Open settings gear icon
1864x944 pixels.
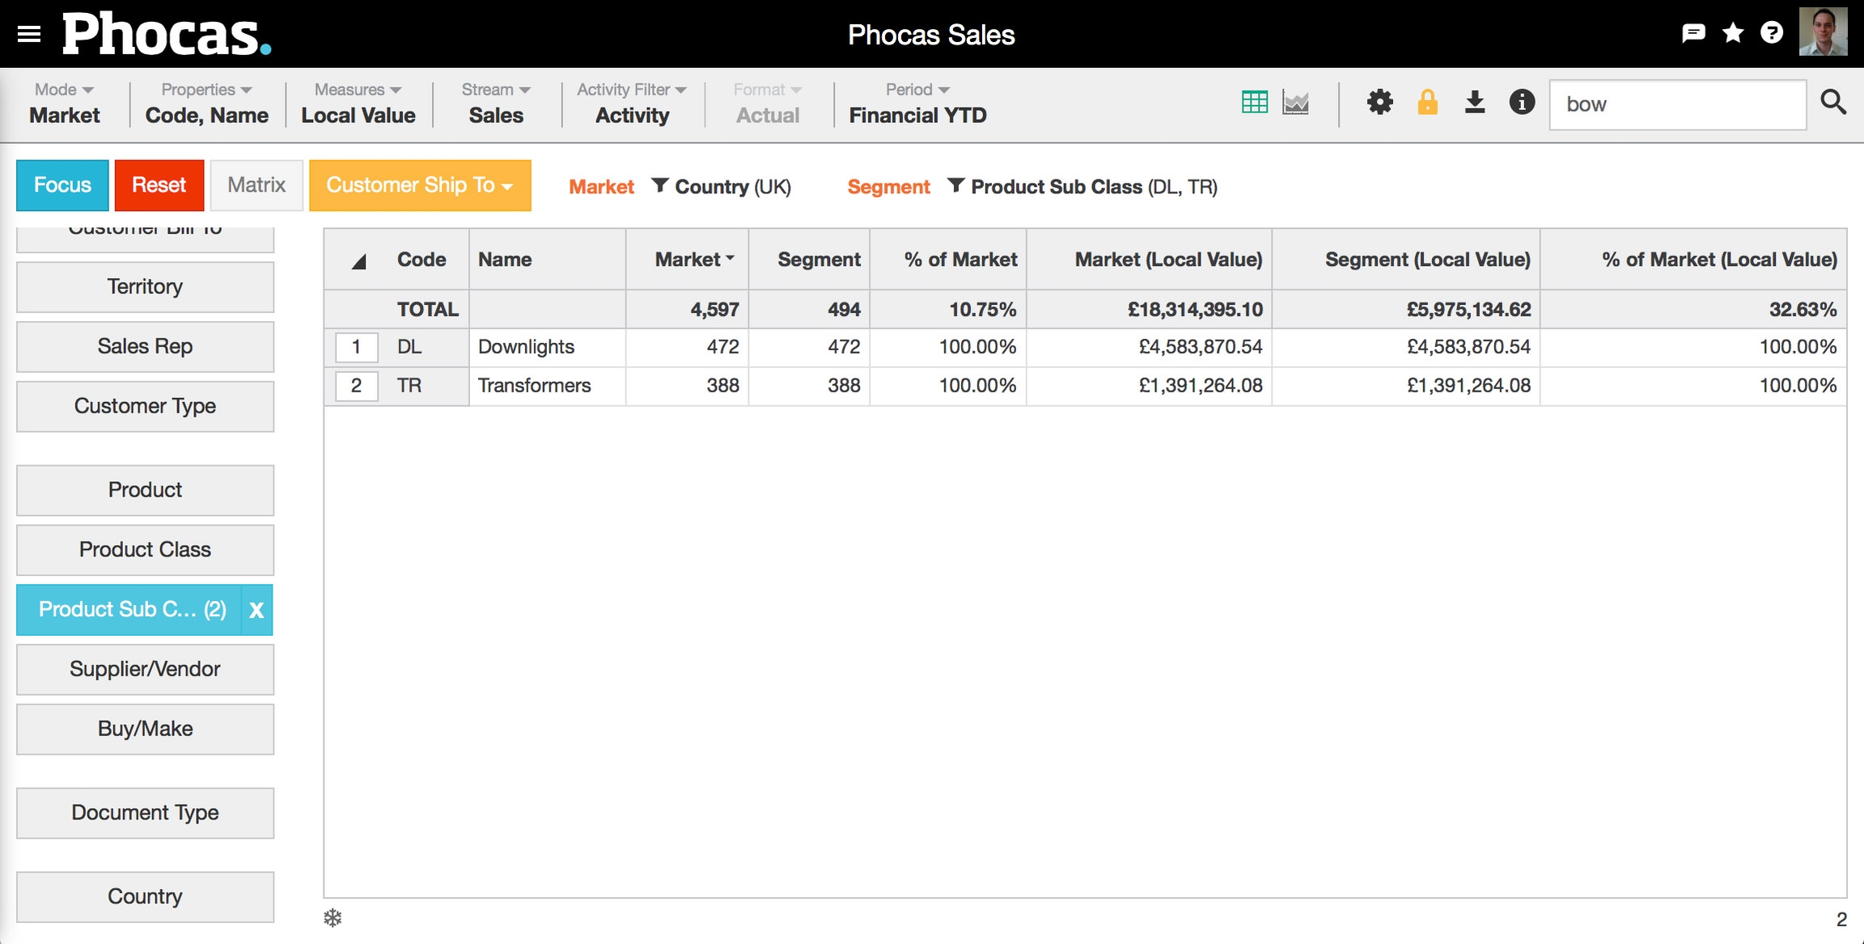[1379, 103]
